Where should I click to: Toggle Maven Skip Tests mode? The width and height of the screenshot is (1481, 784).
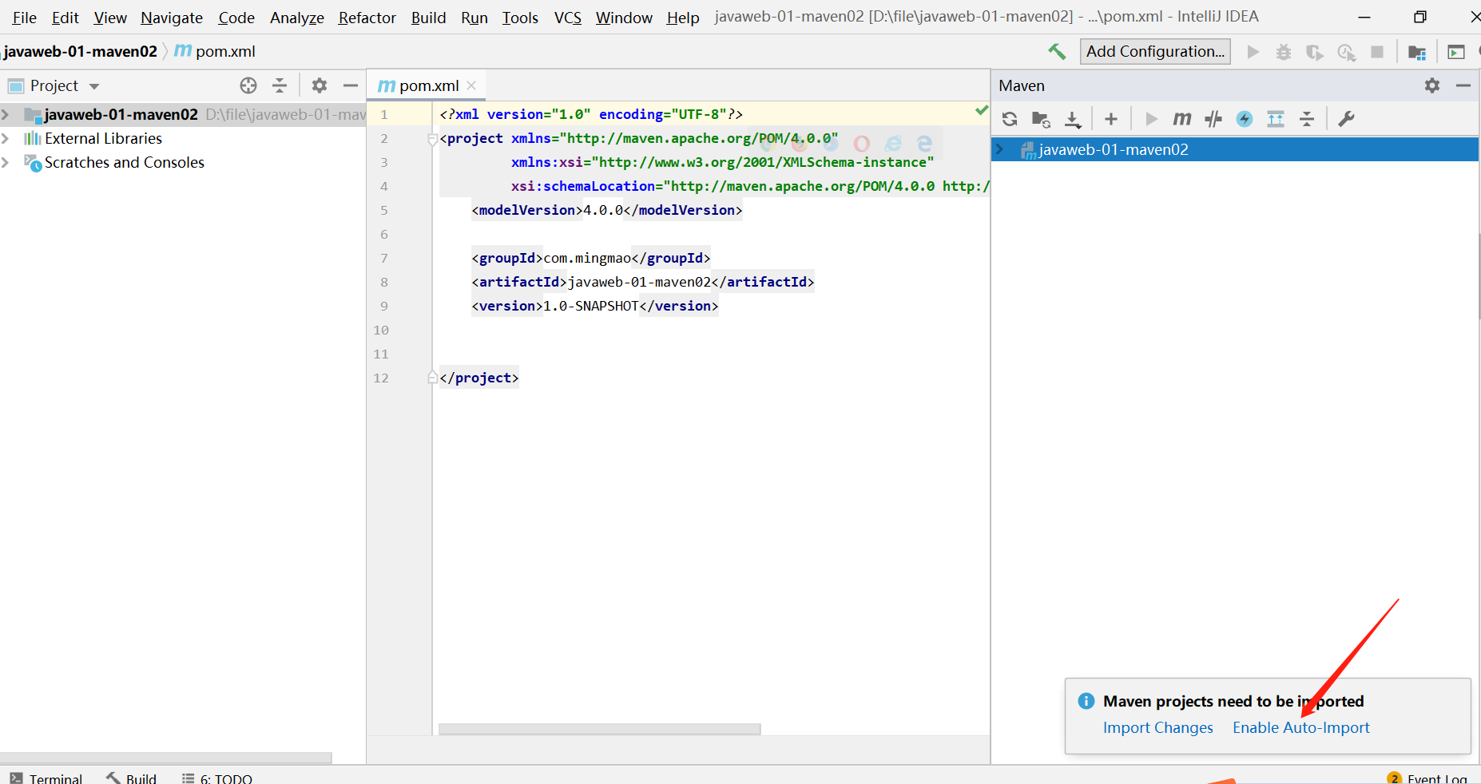pyautogui.click(x=1245, y=119)
